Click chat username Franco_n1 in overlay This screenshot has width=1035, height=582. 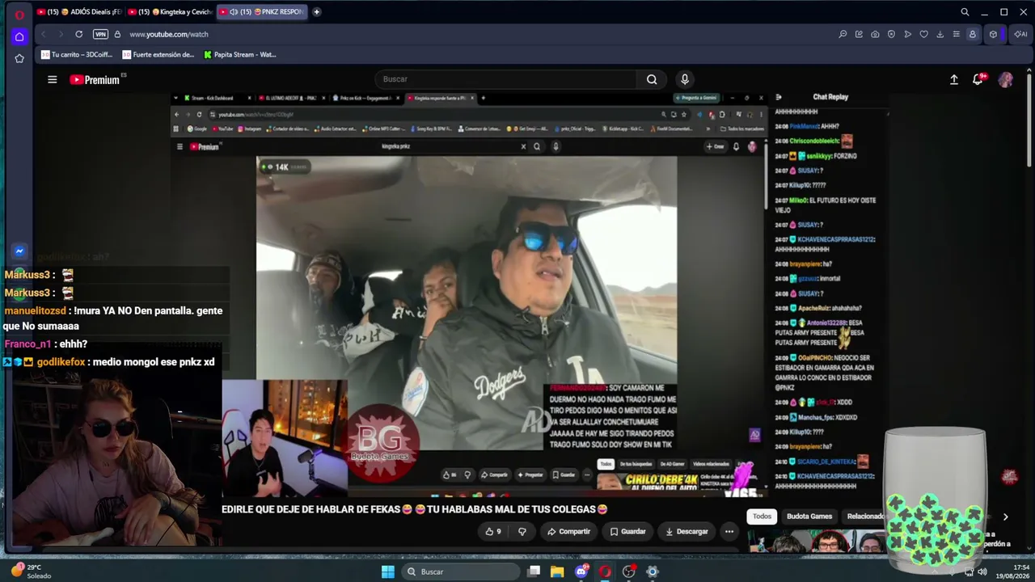pos(27,344)
